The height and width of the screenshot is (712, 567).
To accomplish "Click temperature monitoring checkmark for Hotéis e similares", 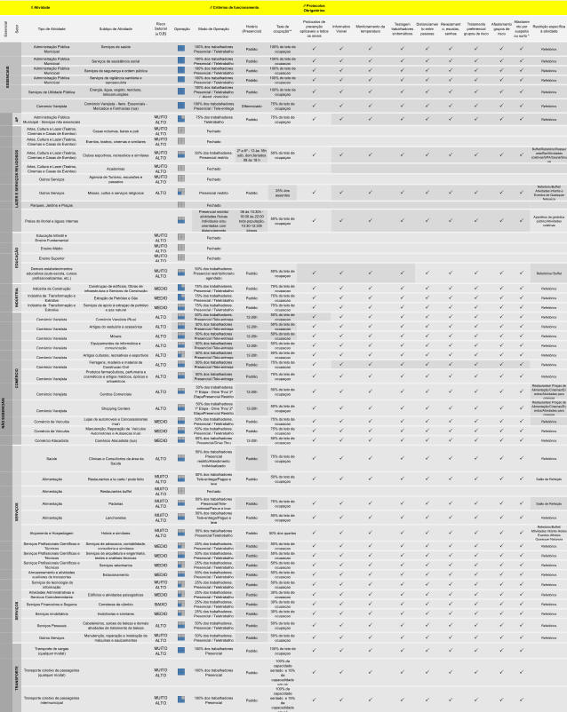I will pos(370,533).
